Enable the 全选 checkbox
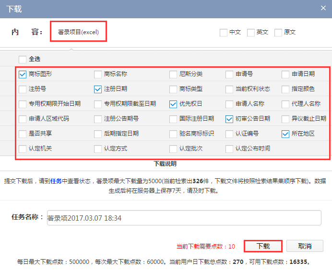Image resolution: width=332 pixels, height=274 pixels. [x=23, y=59]
